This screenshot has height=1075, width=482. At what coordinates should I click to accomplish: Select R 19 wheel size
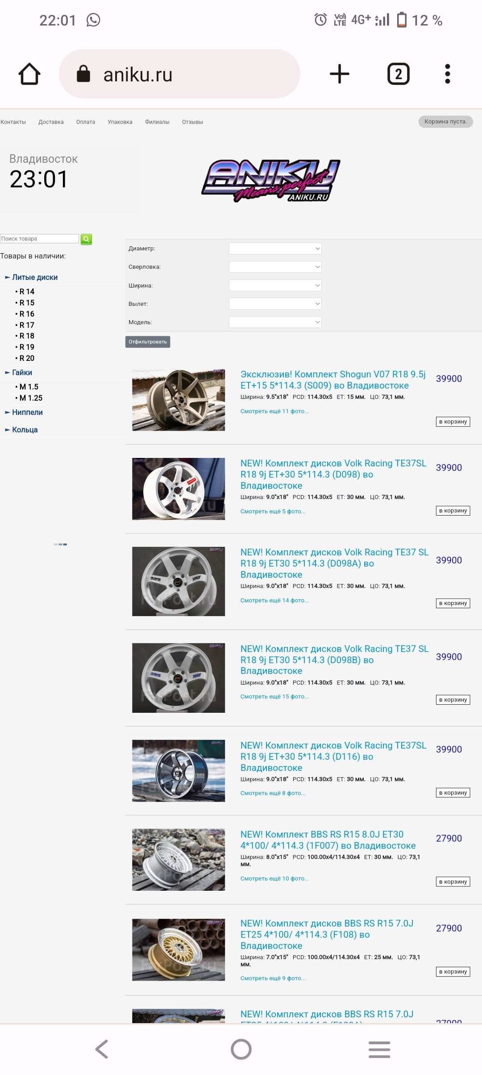click(27, 347)
